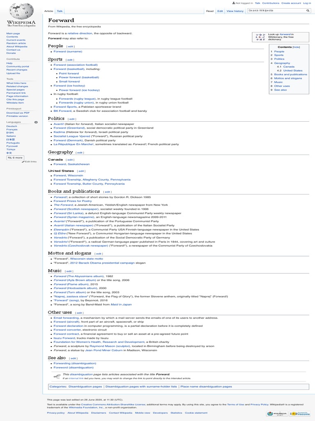This screenshot has width=315, height=421.
Task: Open Forward, Wisconsin link
Action: point(68,175)
